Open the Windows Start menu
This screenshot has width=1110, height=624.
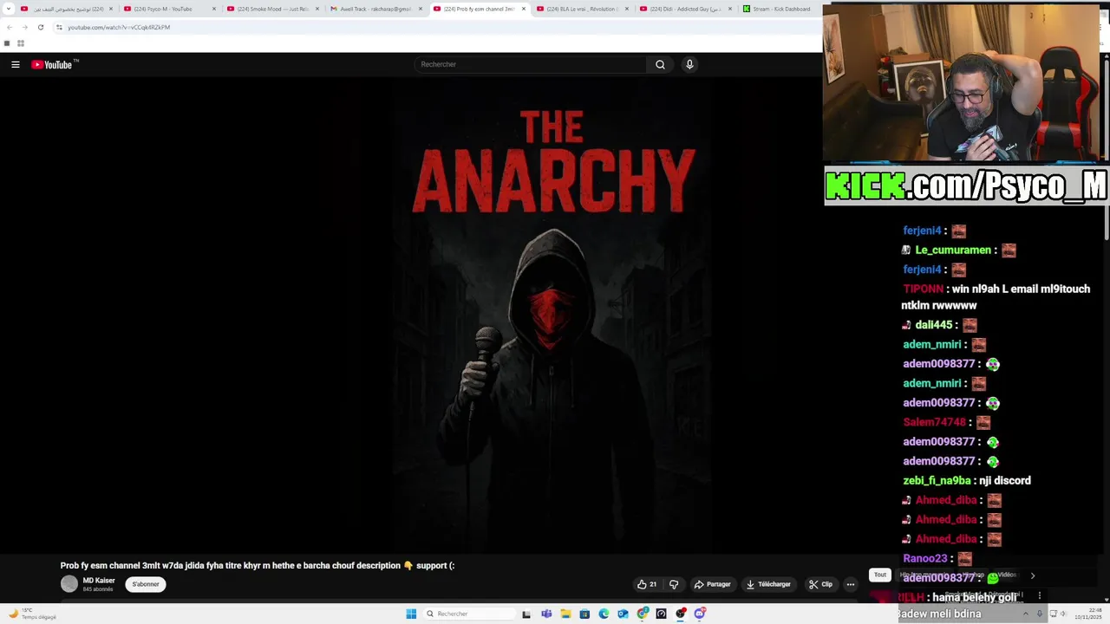point(411,614)
